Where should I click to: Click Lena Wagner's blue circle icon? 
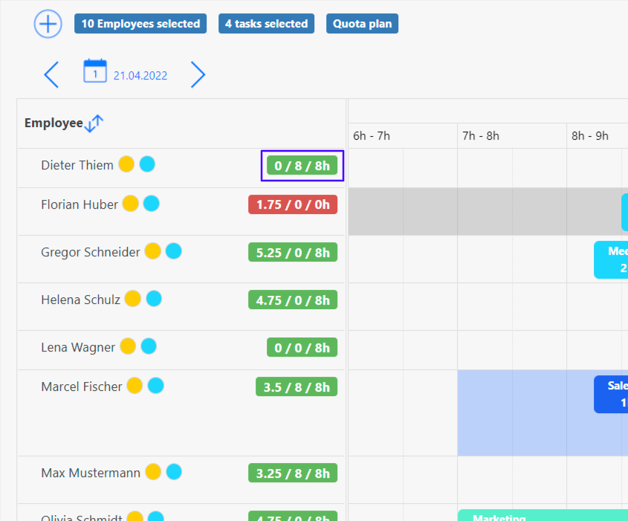point(149,346)
